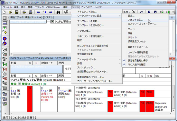This screenshot has height=121, width=177.
Task: Open the 表示 menu
Action: 23,7
